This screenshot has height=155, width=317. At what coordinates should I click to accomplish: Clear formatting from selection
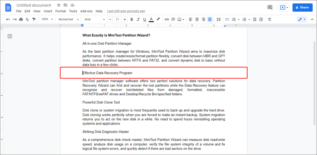point(269,19)
